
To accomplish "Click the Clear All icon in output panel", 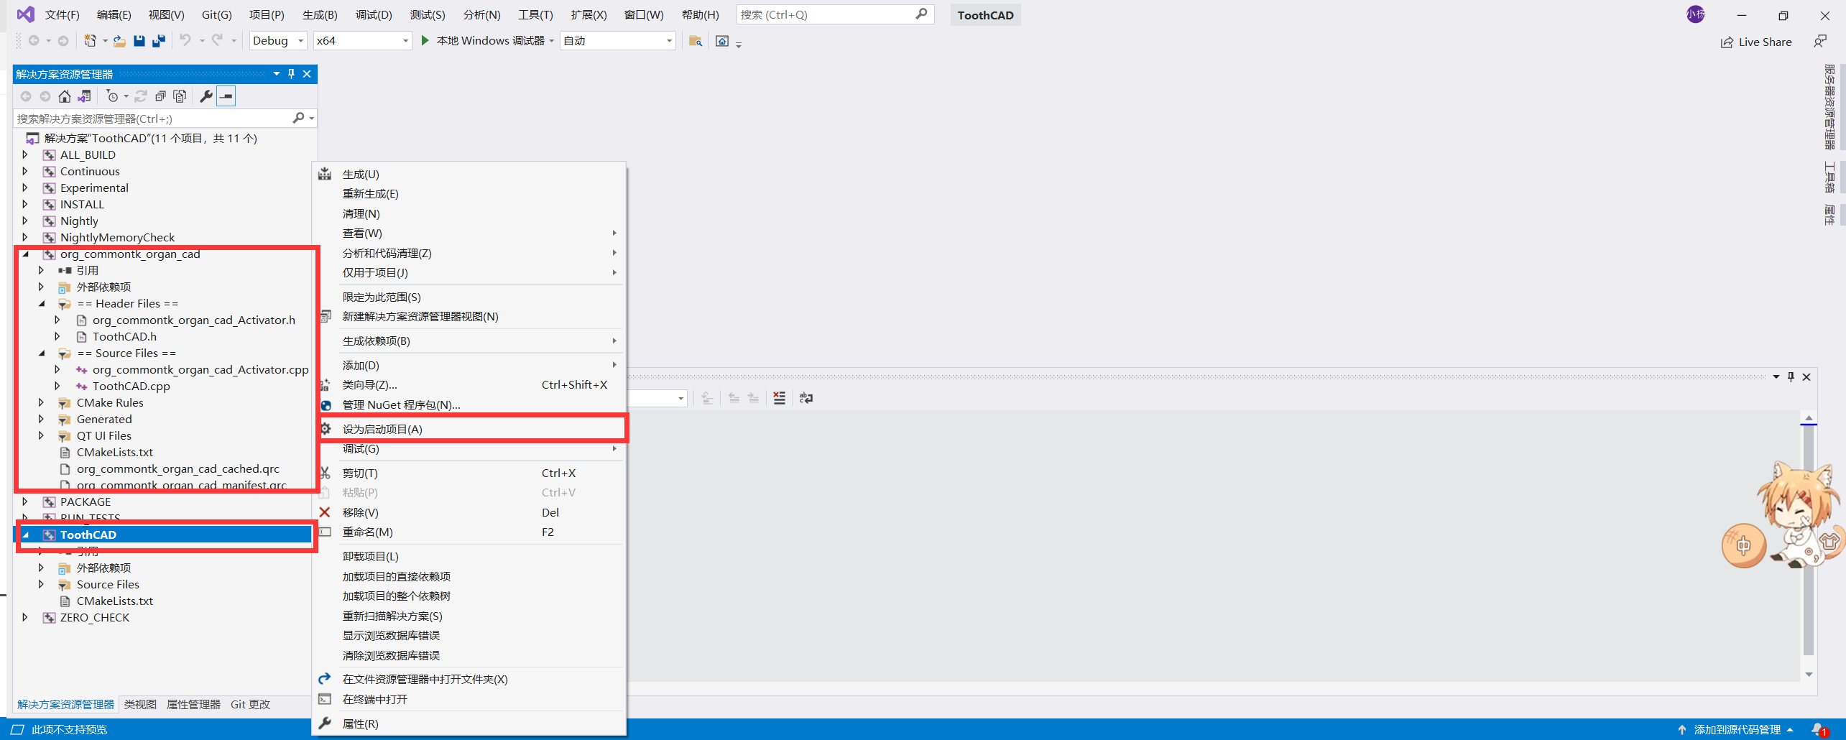I will click(780, 398).
